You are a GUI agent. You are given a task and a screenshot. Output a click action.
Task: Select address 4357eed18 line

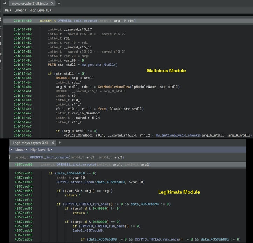click(x=23, y=173)
